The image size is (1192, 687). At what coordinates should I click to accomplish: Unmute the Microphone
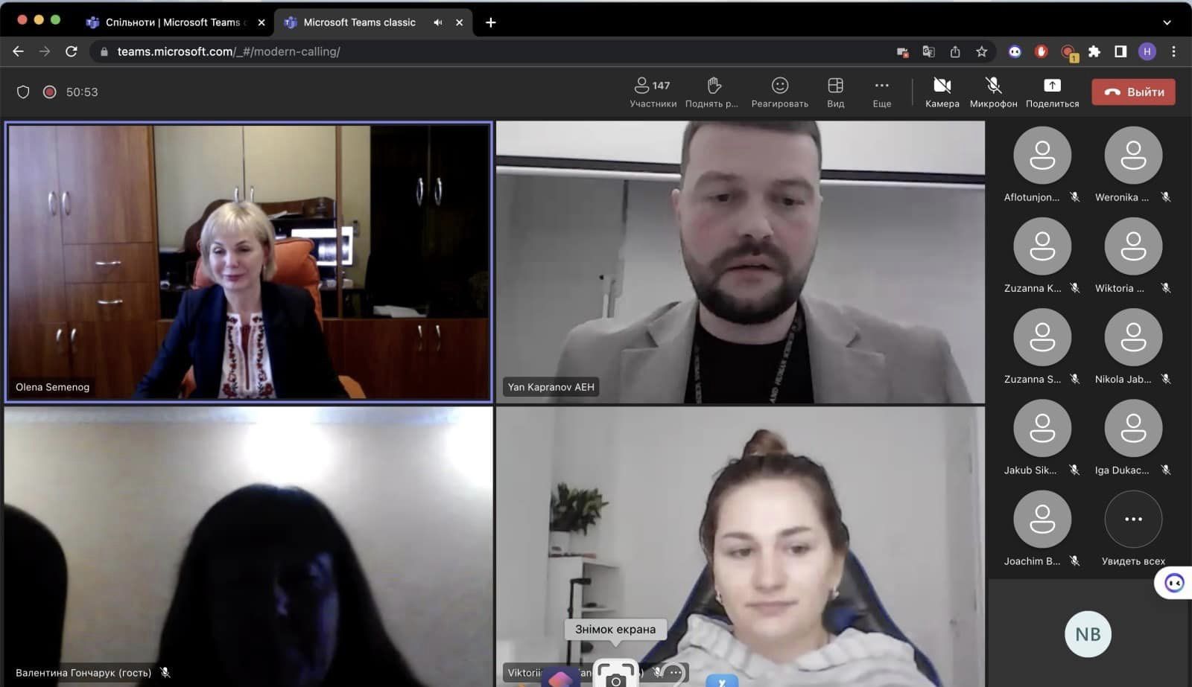(993, 92)
